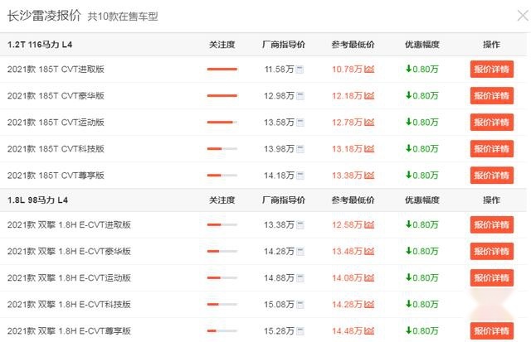Image resolution: width=531 pixels, height=342 pixels.
Task: Select model 2021款 185T CVT尊享版
Action: pos(56,176)
